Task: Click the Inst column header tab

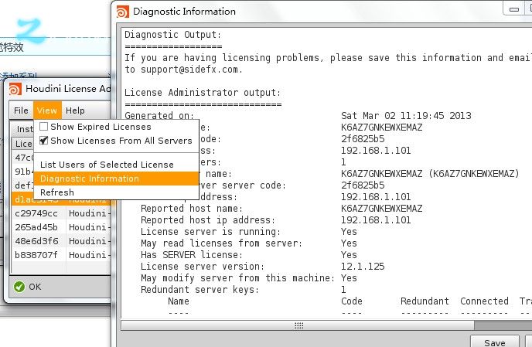Action: point(23,129)
